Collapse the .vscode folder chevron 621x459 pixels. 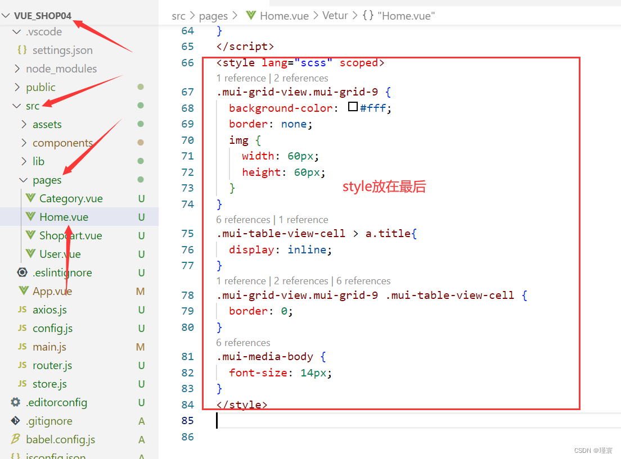tap(17, 31)
